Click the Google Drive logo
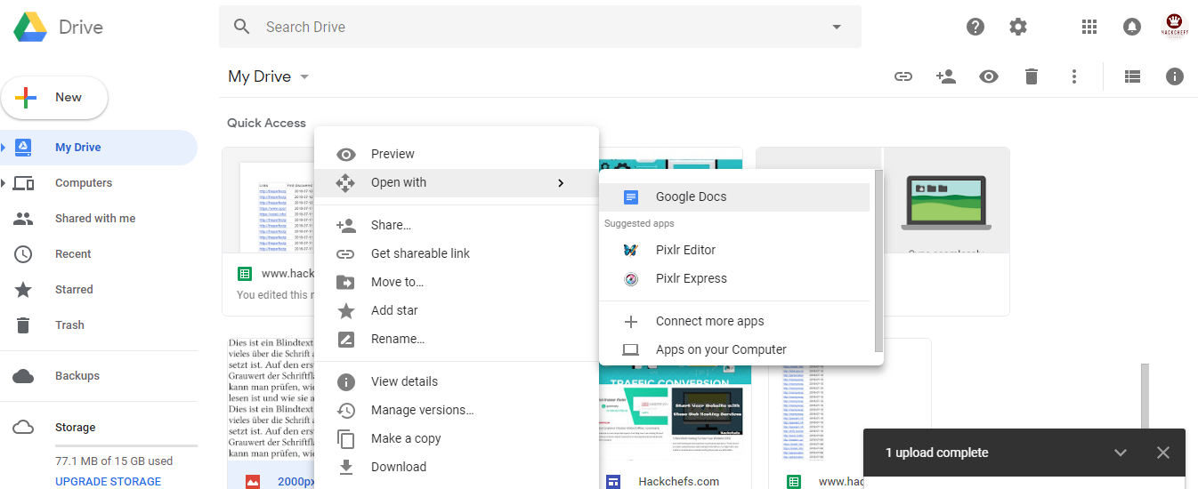 pyautogui.click(x=30, y=28)
